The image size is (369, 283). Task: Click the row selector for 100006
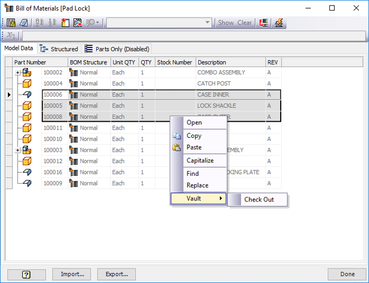click(9, 95)
